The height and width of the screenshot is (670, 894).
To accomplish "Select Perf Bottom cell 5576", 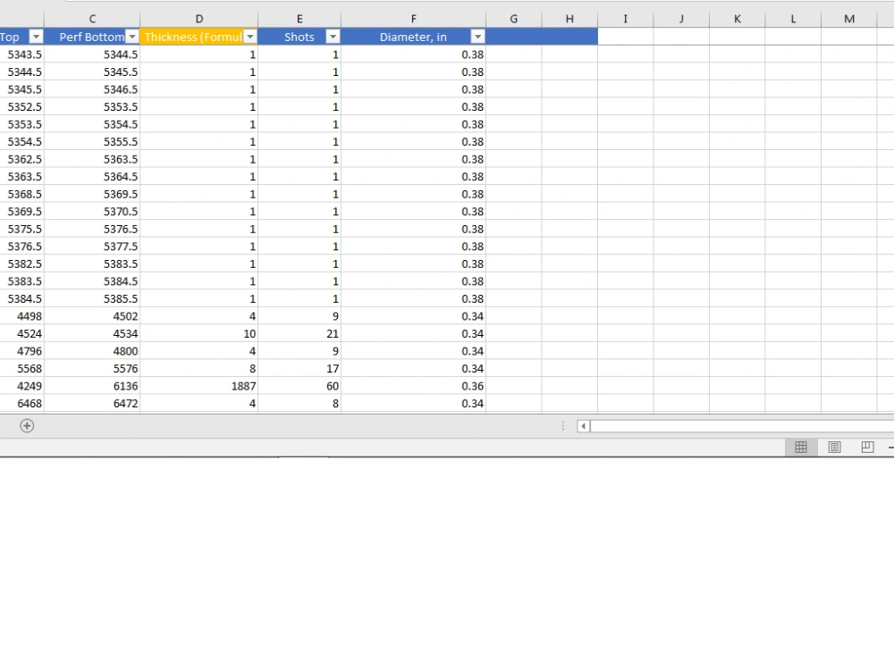I will [92, 369].
